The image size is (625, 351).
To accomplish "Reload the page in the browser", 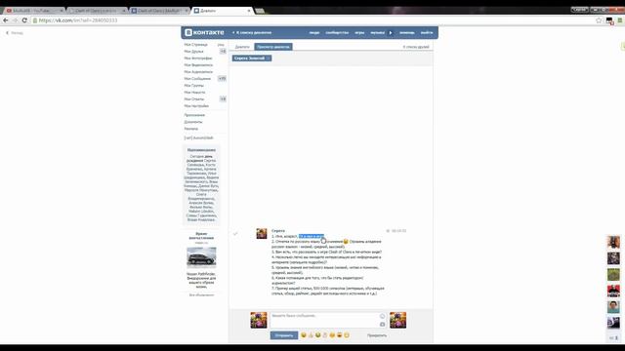I will point(24,20).
